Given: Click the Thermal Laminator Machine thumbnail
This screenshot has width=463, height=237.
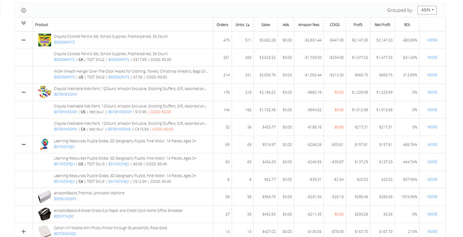Looking at the screenshot, I should 45,197.
